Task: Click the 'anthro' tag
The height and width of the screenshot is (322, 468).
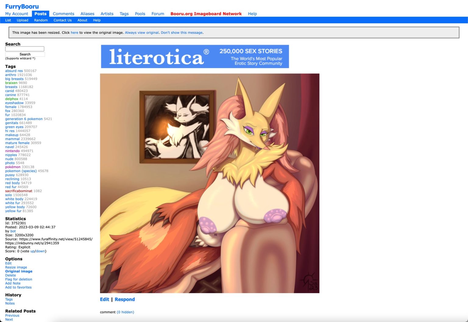Action: click(11, 75)
